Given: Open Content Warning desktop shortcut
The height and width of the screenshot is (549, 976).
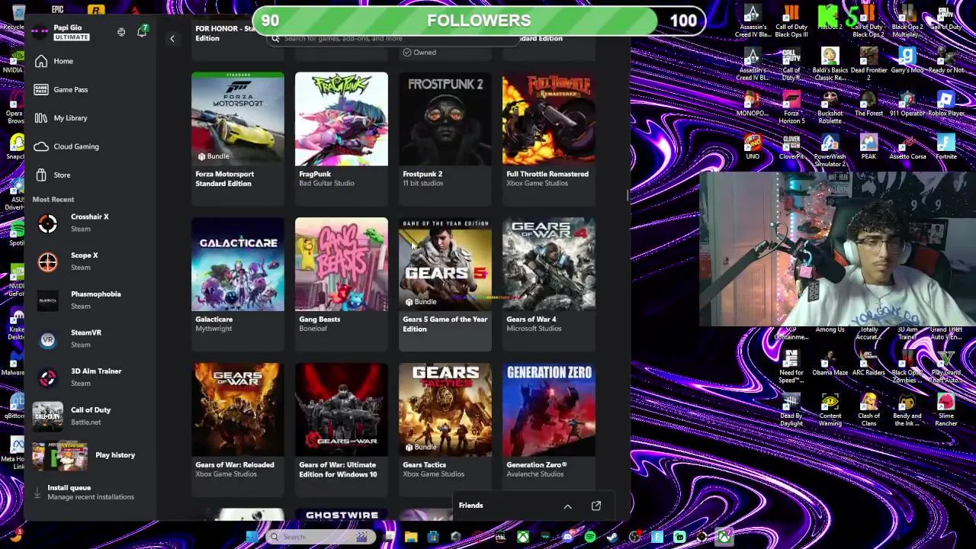Looking at the screenshot, I should point(830,409).
